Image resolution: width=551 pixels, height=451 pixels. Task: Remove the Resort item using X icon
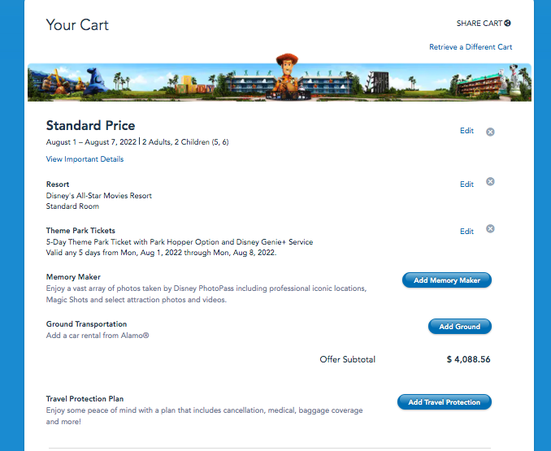pos(490,182)
